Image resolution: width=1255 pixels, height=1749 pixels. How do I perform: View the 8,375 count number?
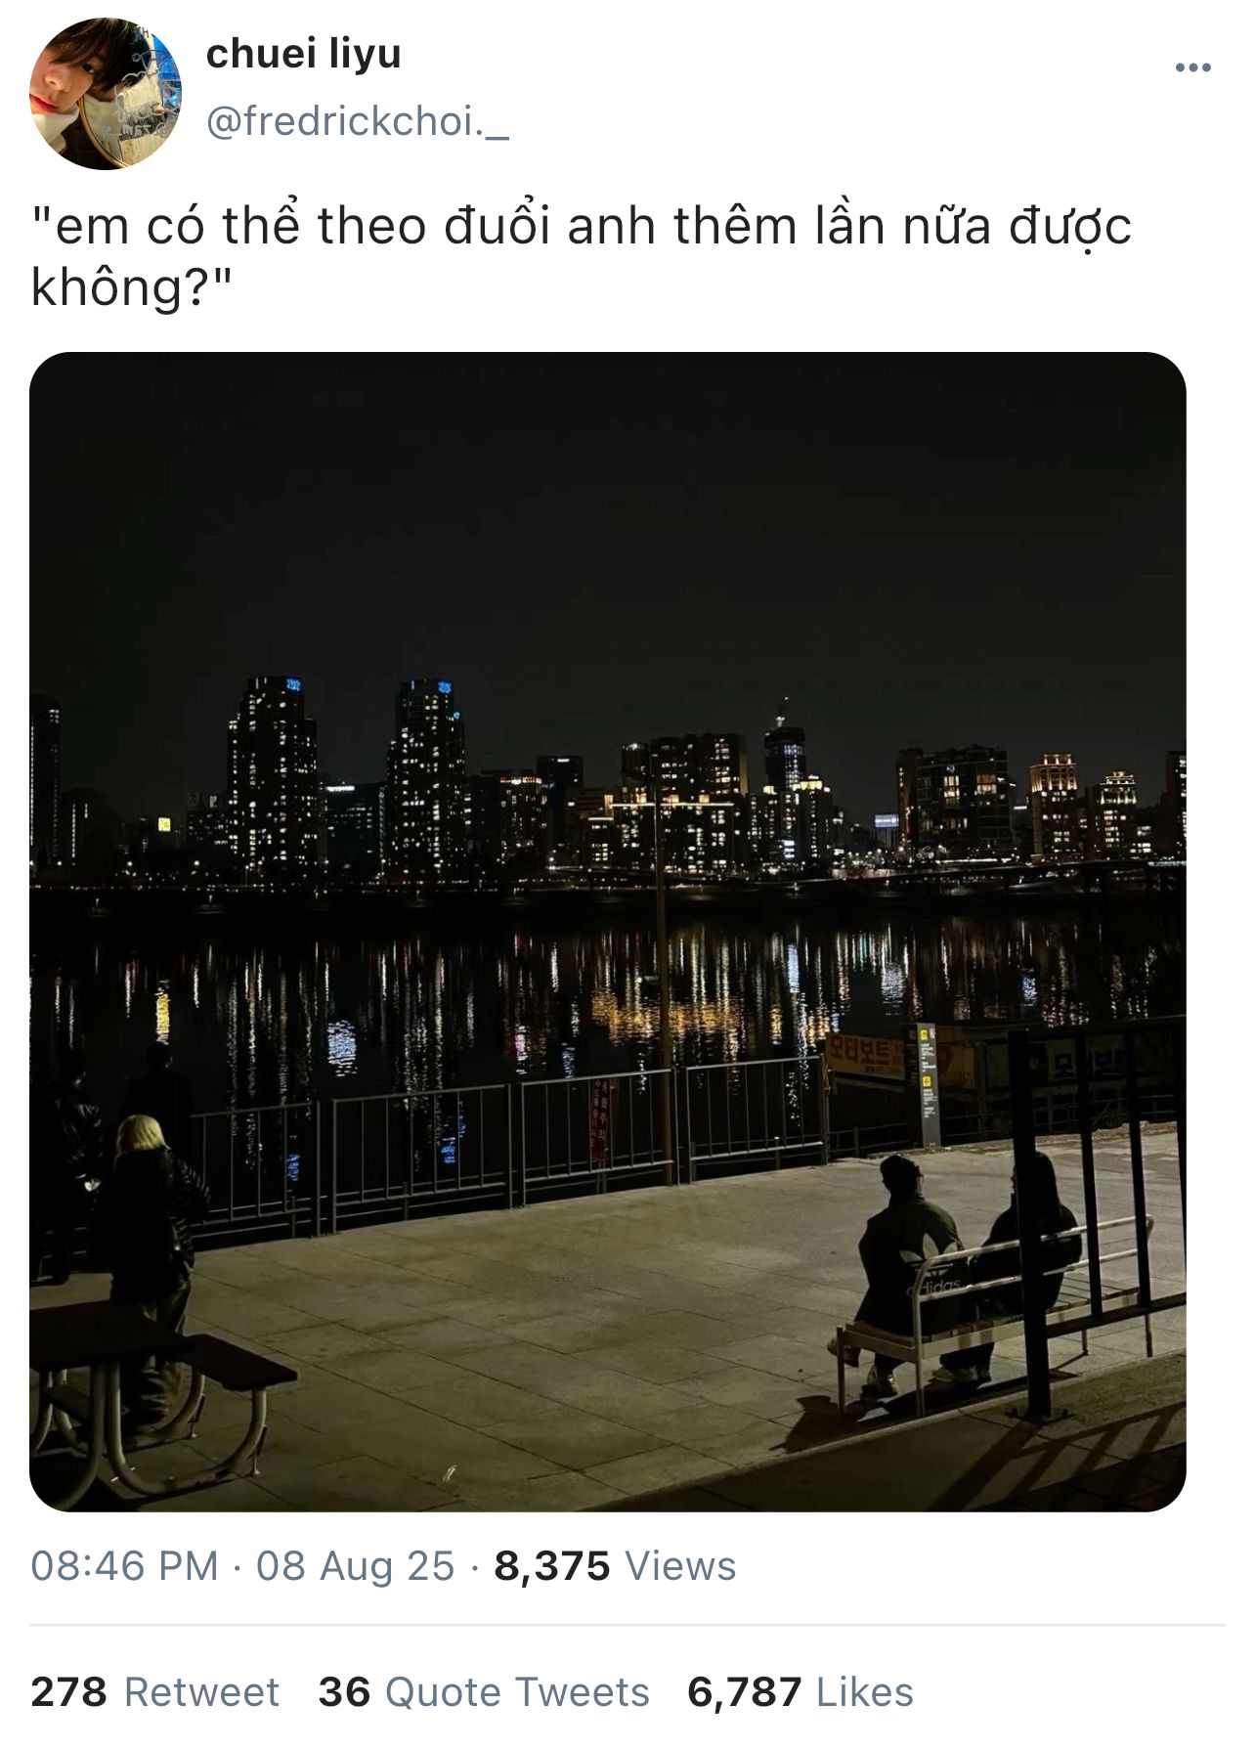point(552,1566)
